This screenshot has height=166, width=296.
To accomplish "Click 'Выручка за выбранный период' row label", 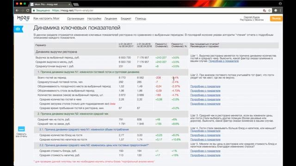I will pos(57,58).
